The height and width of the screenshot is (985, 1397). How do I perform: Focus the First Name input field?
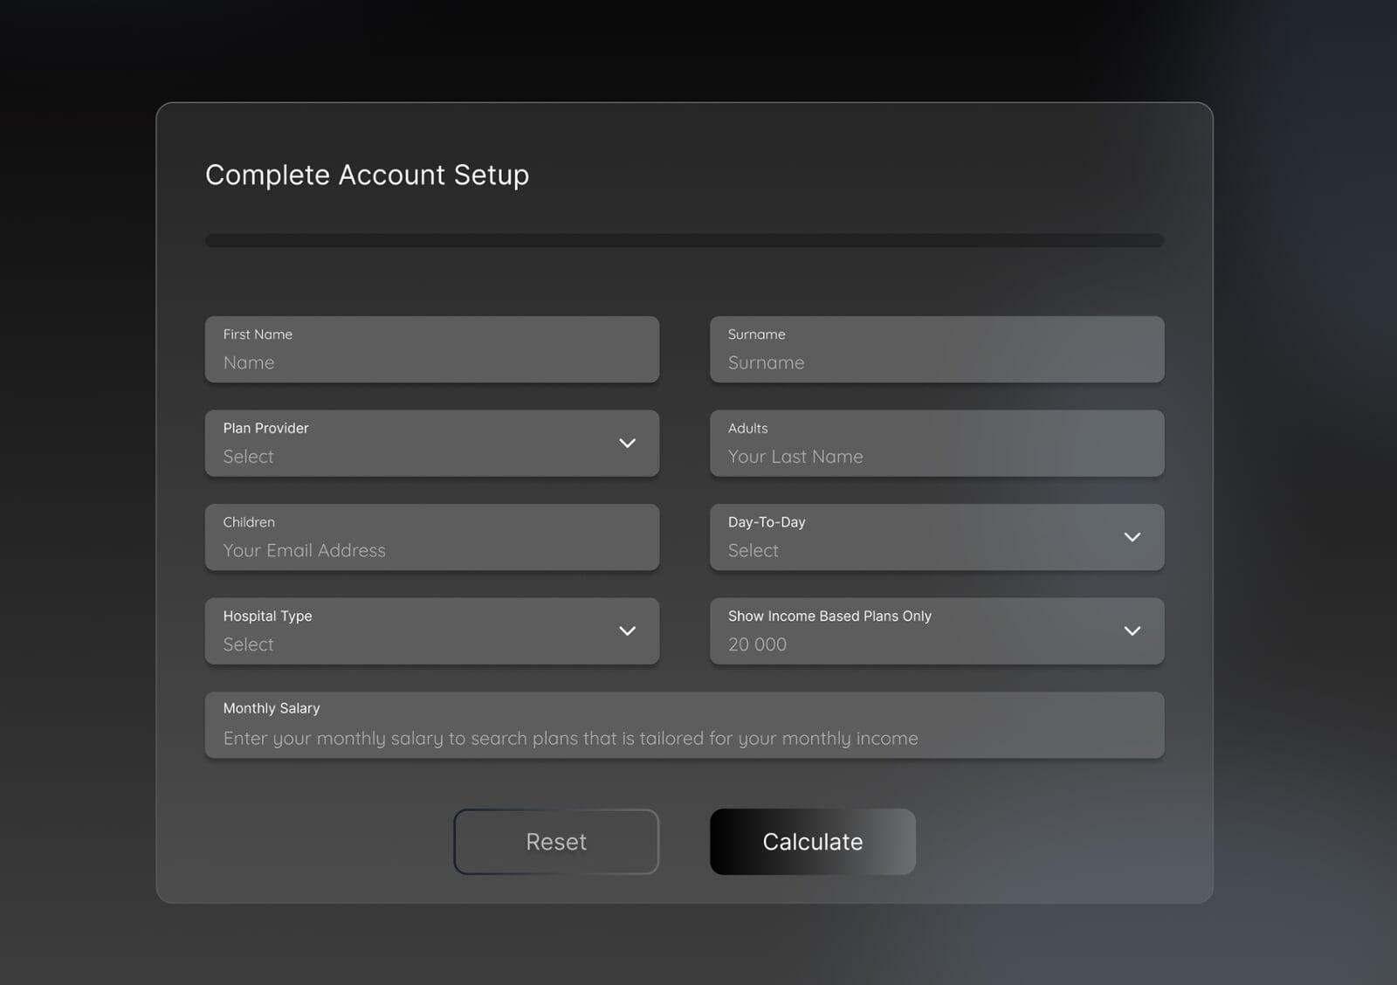(431, 350)
